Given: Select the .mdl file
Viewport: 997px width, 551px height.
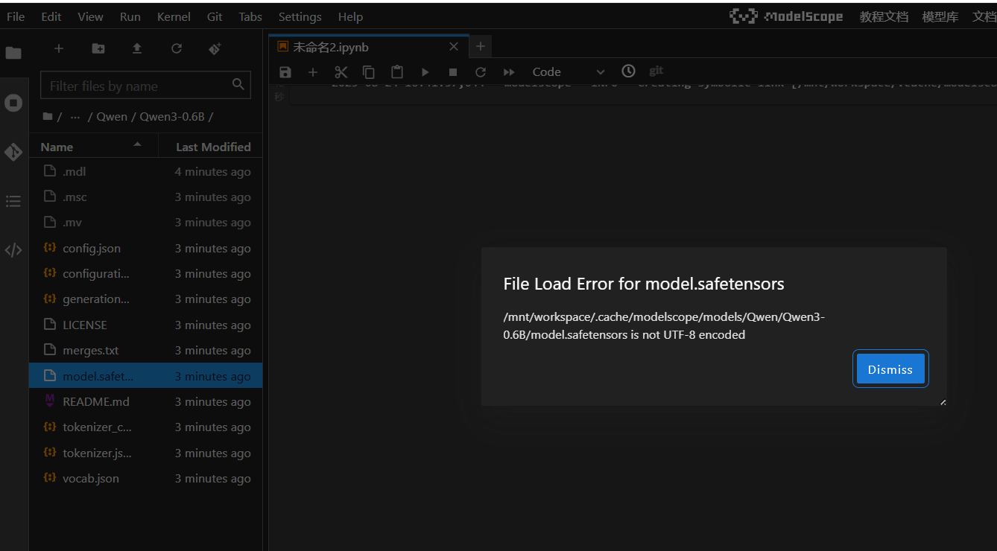Looking at the screenshot, I should (145, 171).
